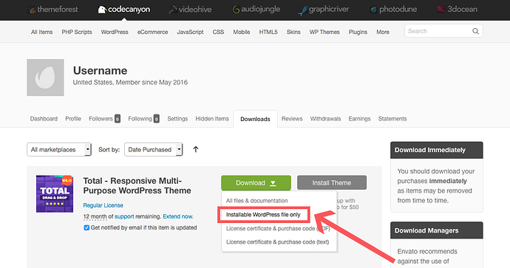
Task: Open the More categories menu
Action: pos(383,32)
